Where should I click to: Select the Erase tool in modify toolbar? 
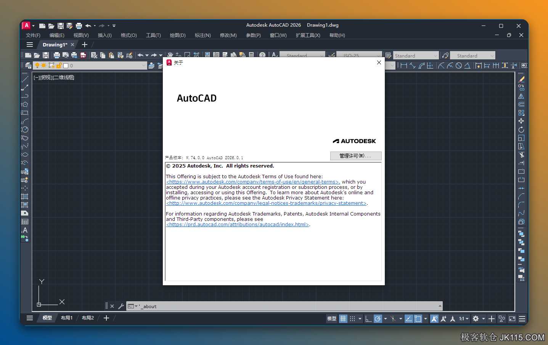point(521,79)
